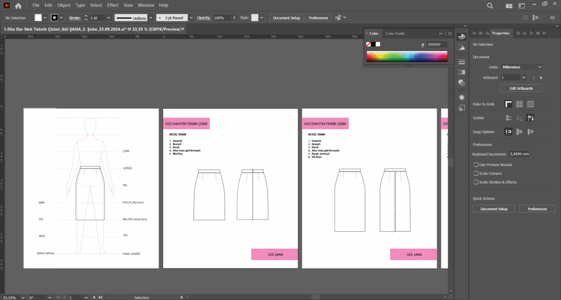Enable Use Preview Bounds checkbox
The height and width of the screenshot is (300, 561).
476,164
